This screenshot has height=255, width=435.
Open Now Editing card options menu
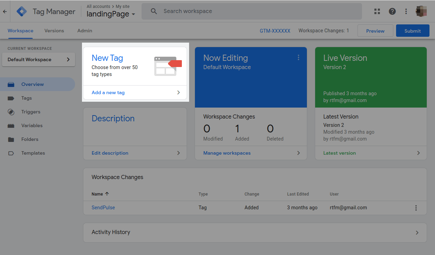click(298, 58)
